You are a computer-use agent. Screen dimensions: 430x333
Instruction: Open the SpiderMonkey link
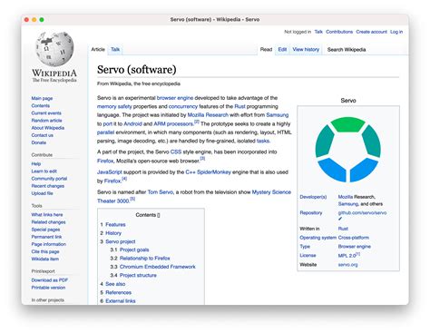point(214,172)
